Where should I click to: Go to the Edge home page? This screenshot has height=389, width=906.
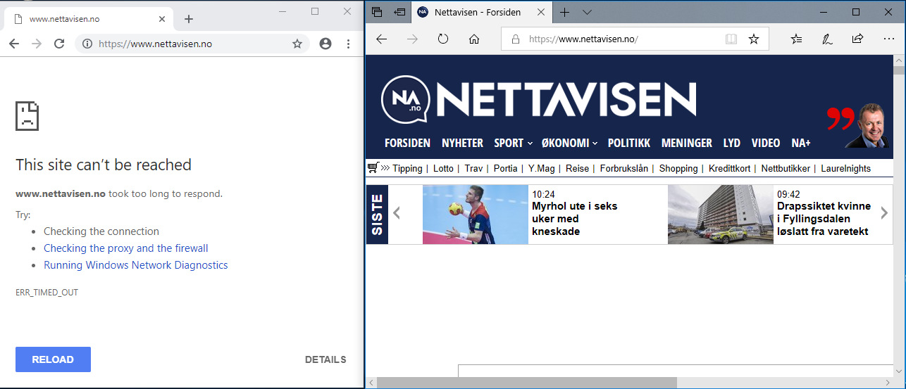[474, 39]
